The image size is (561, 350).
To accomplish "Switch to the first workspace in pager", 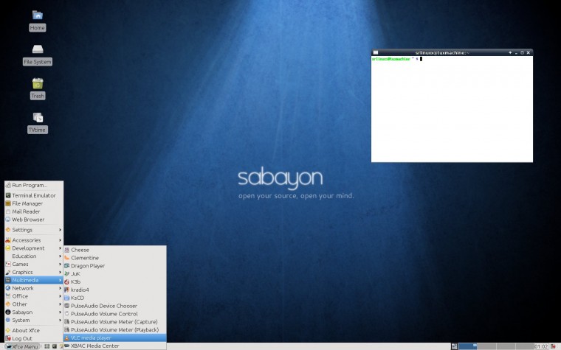I will (467, 346).
